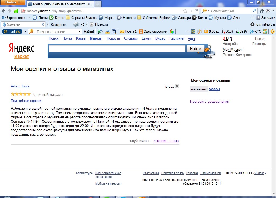
Task: Open the Видео bookmark in bookmarks bar
Action: (200, 17)
